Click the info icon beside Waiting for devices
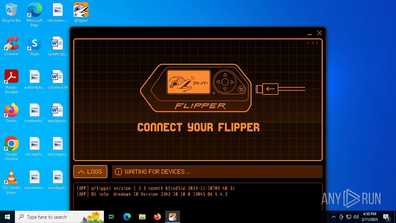 (x=118, y=172)
